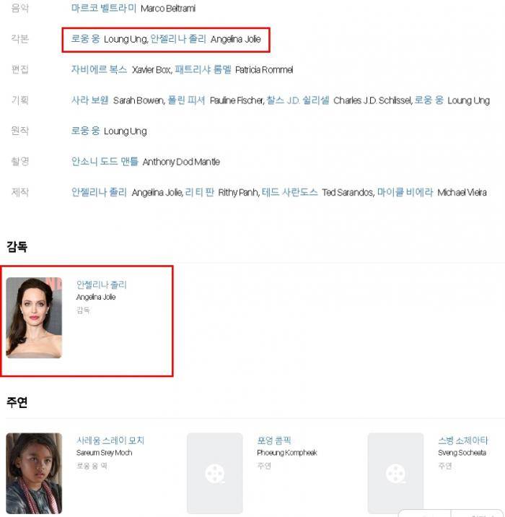This screenshot has height=517, width=505.
Task: Open the Xavier Box editing credit link
Action: point(99,69)
